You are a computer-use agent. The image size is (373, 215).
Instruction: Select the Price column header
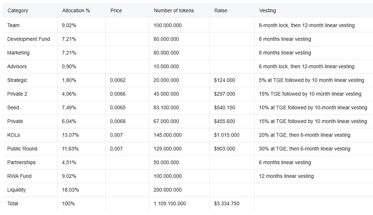point(116,11)
